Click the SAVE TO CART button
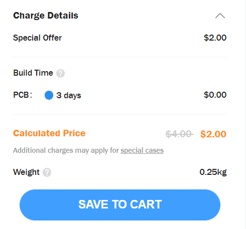The height and width of the screenshot is (229, 246). coord(120,205)
